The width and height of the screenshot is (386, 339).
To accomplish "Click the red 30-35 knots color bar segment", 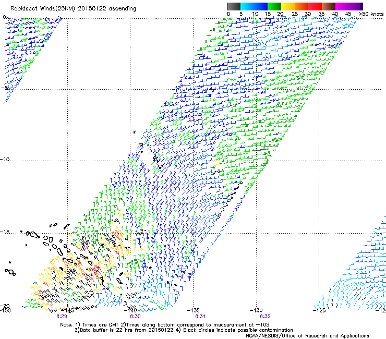I will [x=315, y=6].
